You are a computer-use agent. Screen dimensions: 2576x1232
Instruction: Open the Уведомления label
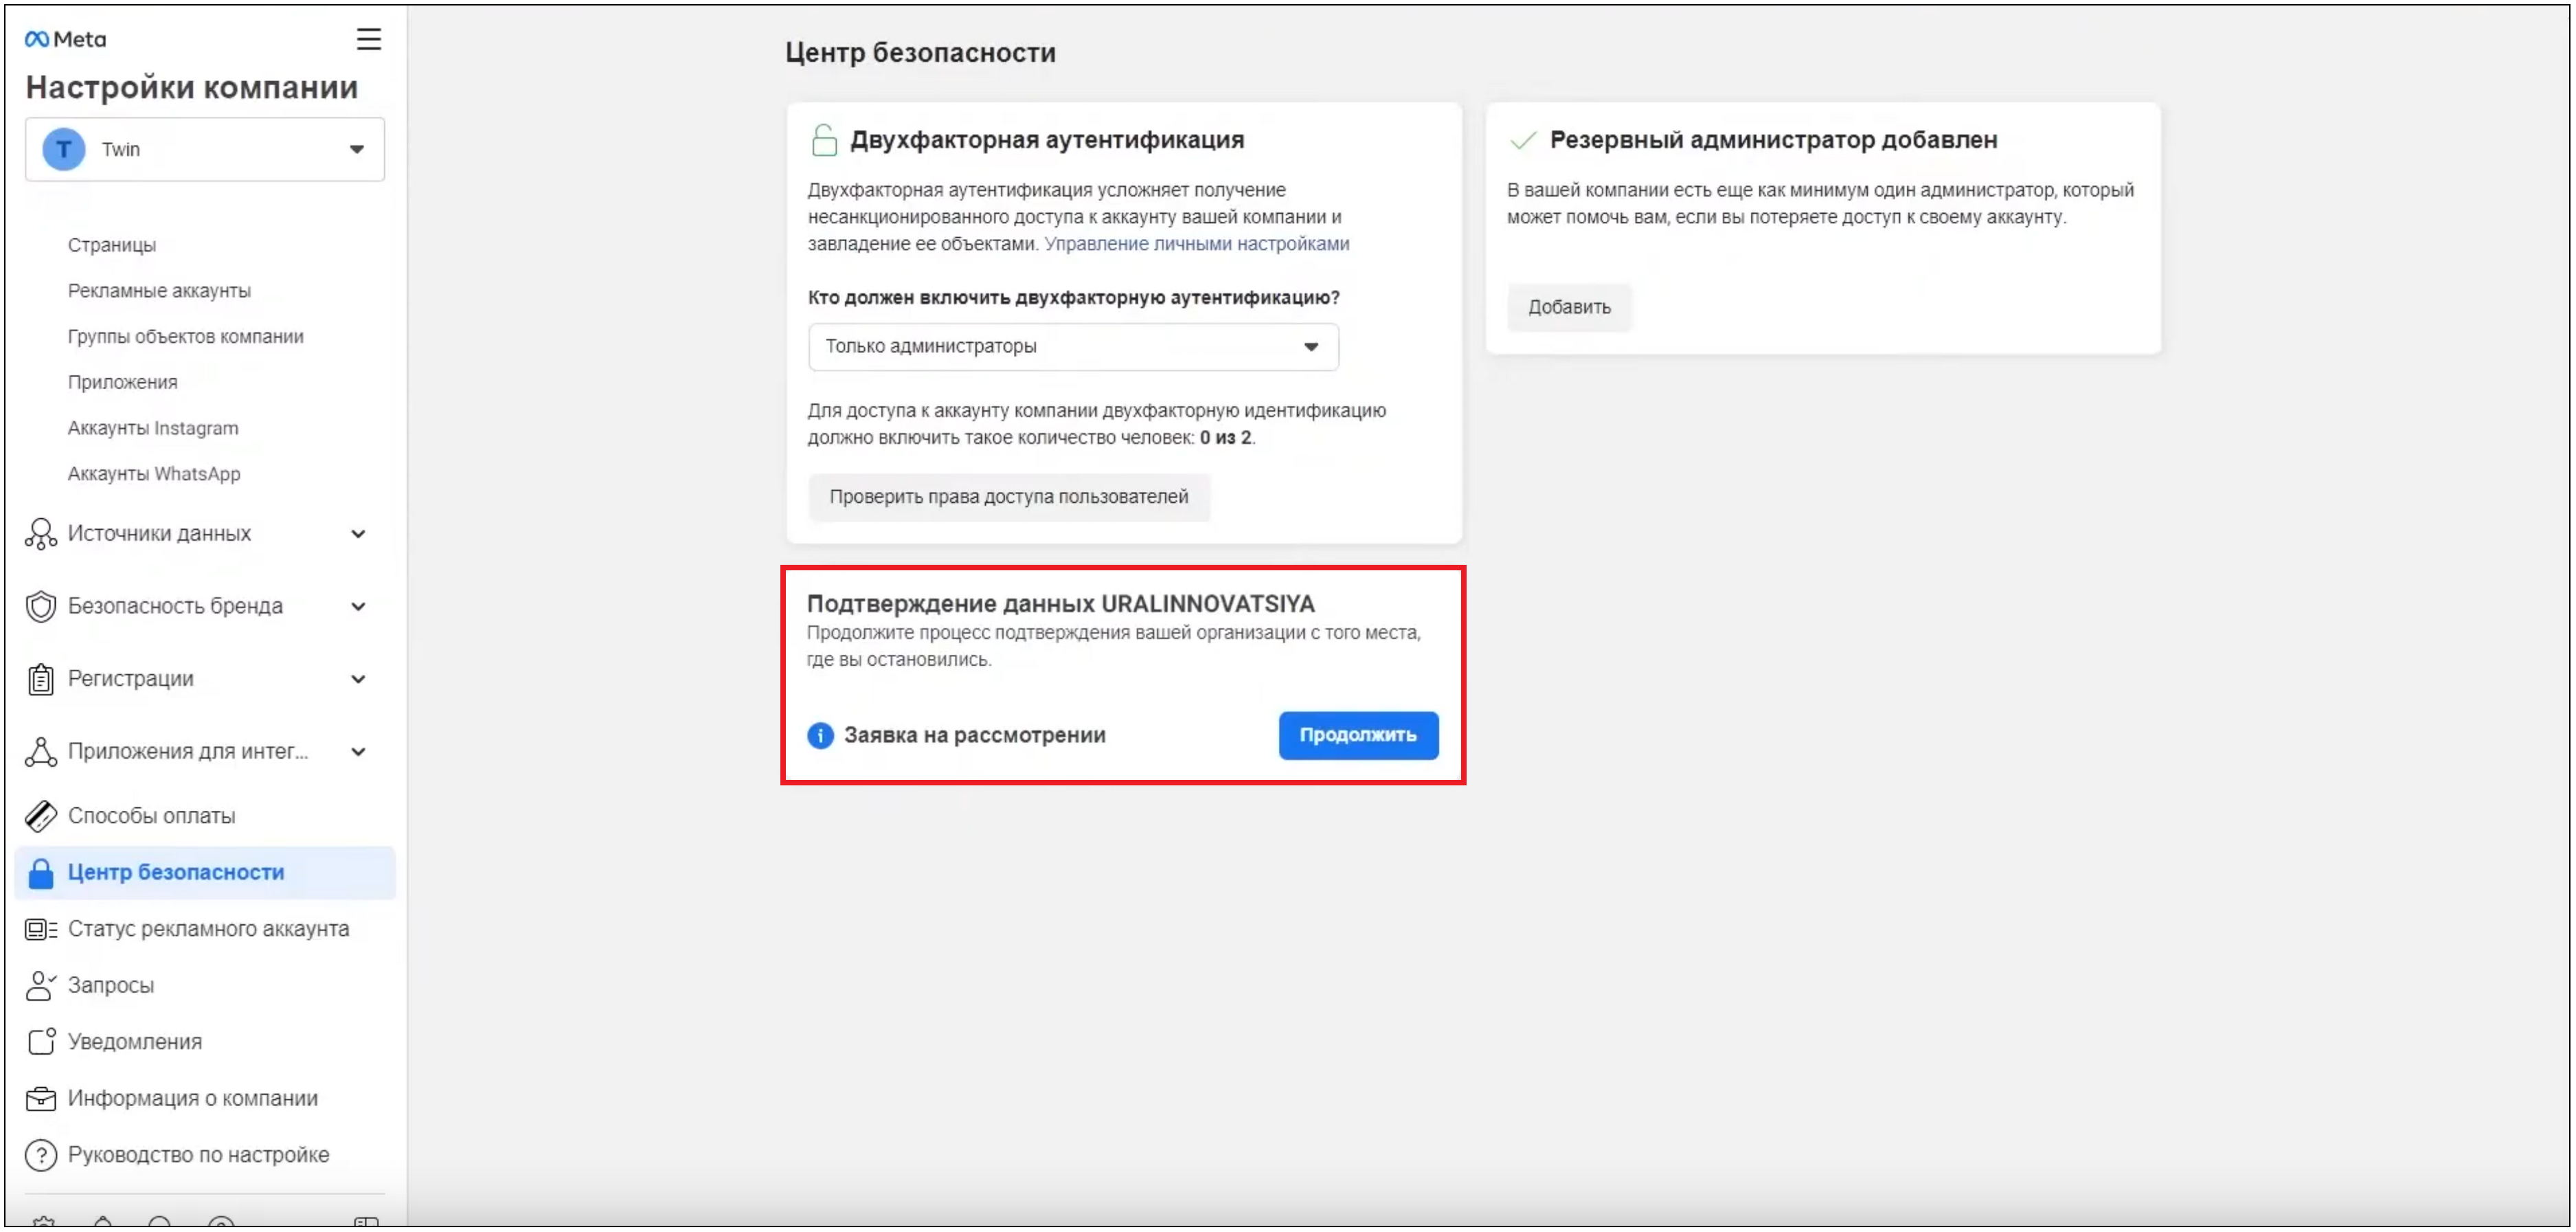(x=135, y=1042)
